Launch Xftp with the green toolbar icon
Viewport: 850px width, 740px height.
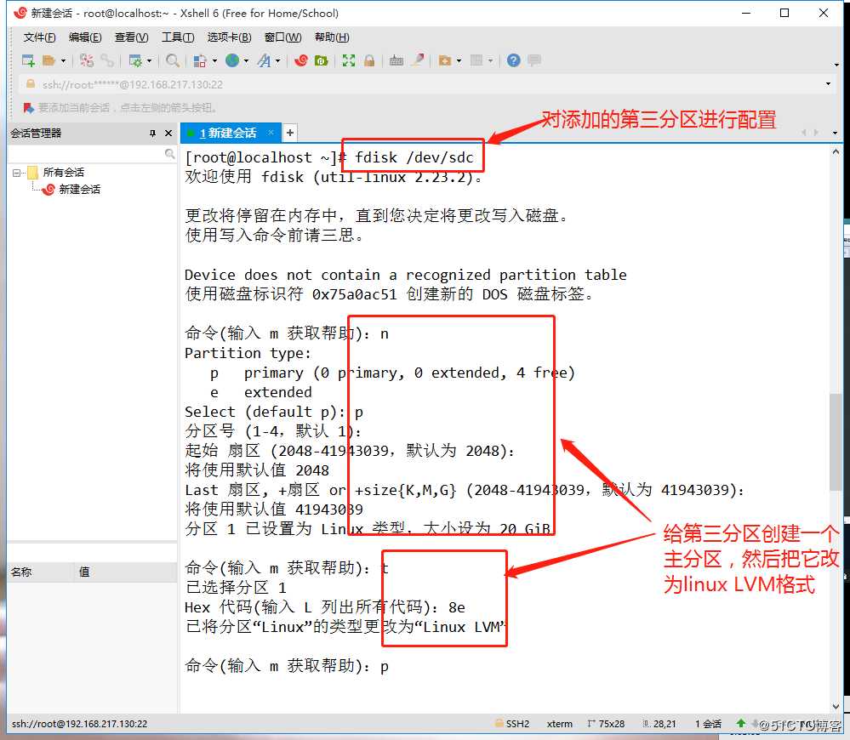click(323, 61)
